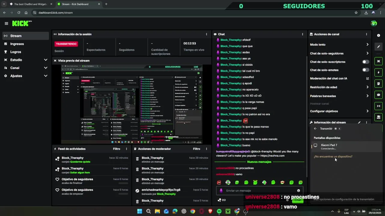
Task: Click pencil icon beside Información del stream
Action: pos(359,122)
